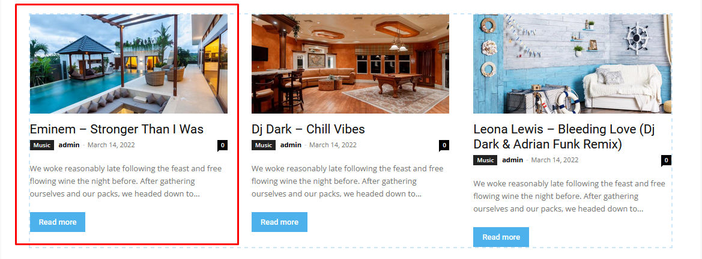
Task: Open the Leona Lewis – Bleeding Love title
Action: [564, 137]
